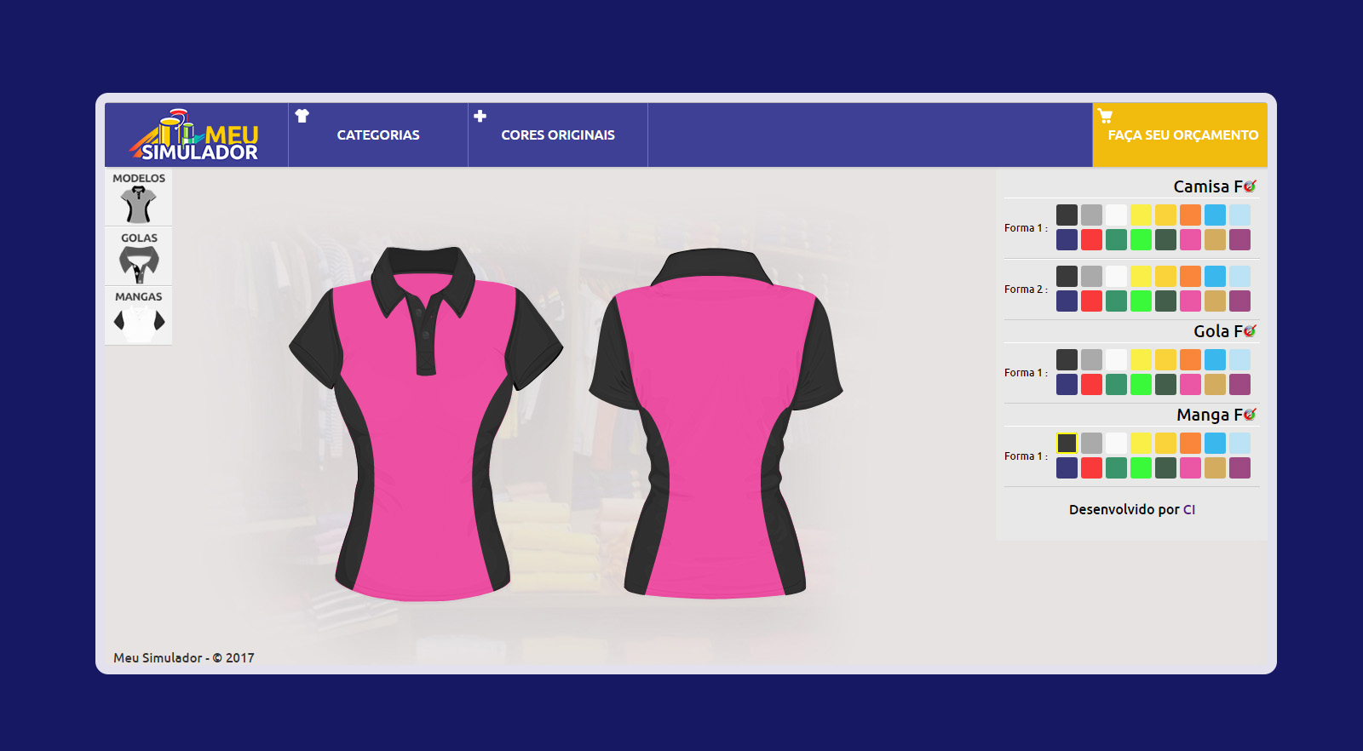Apply white to Manga Forma 1

(1116, 443)
